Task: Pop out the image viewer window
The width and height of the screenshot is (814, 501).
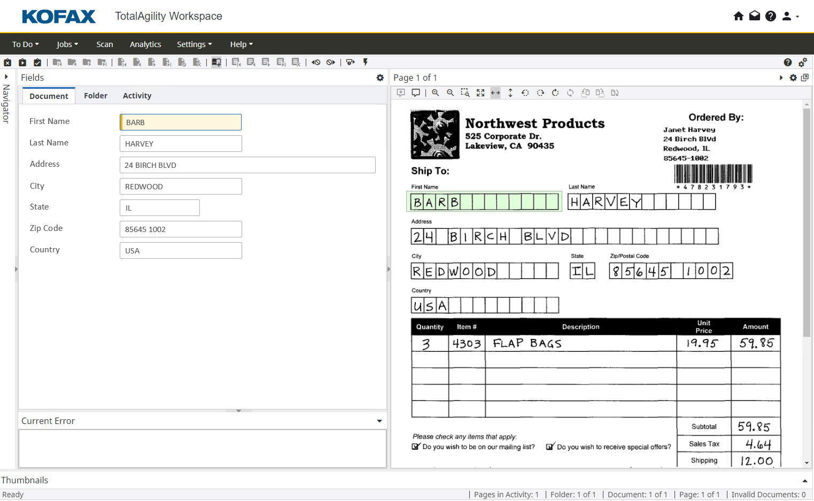Action: tap(805, 78)
